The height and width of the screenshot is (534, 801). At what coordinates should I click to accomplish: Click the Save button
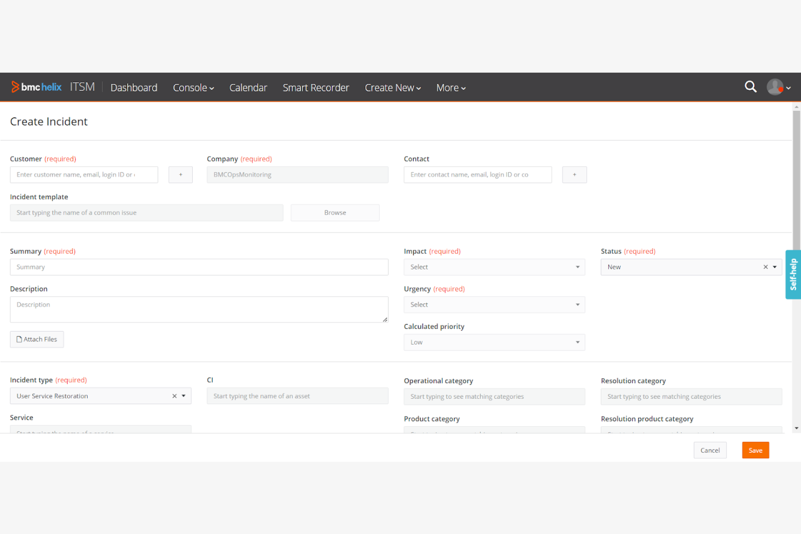point(755,450)
